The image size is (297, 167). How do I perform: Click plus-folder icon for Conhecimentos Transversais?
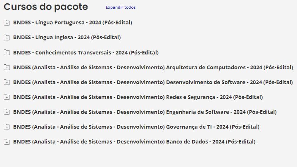[7, 52]
